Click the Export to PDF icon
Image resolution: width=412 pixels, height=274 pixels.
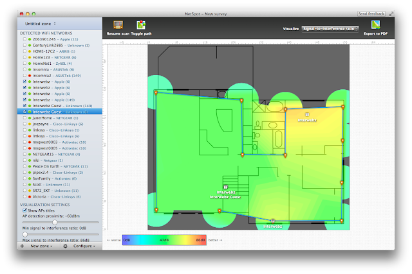(x=375, y=25)
